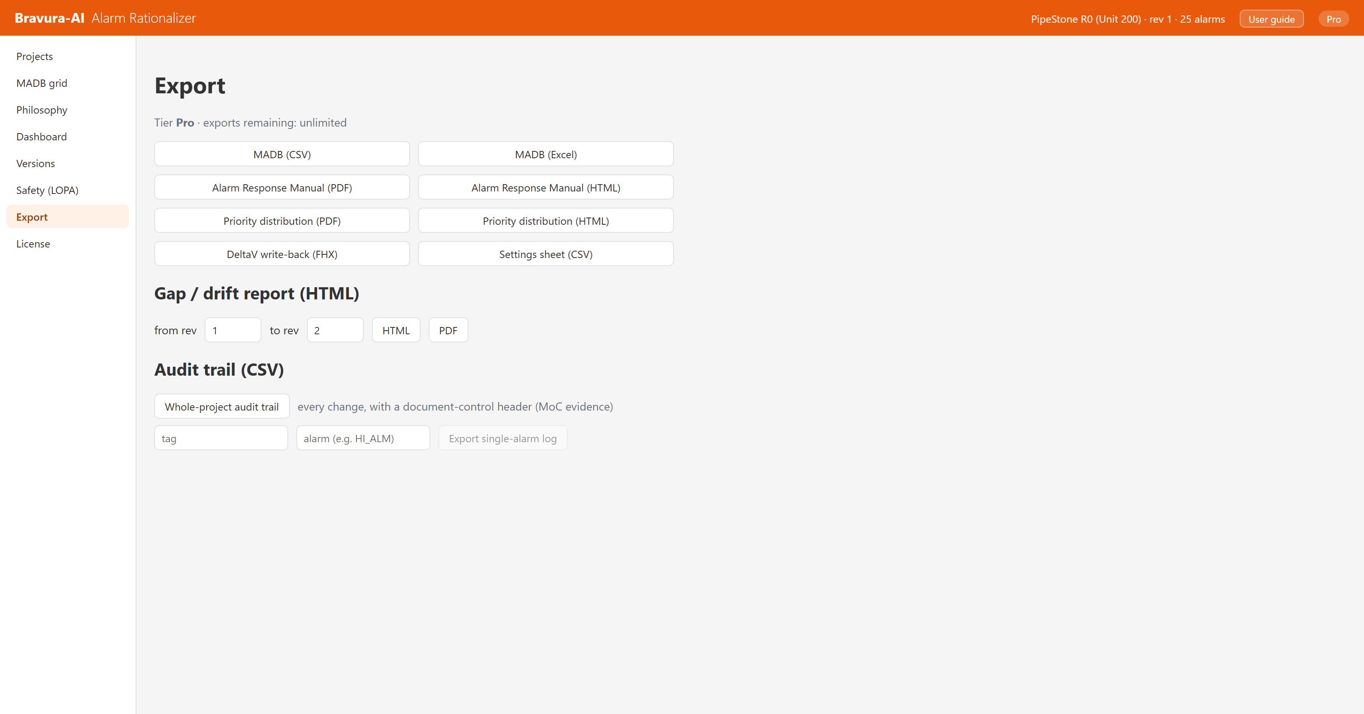Focus the tag input field
The width and height of the screenshot is (1364, 714).
pos(221,438)
